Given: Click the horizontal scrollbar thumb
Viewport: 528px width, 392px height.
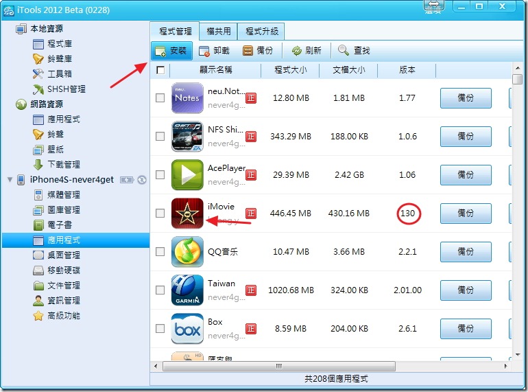Looking at the screenshot, I should pos(279,366).
